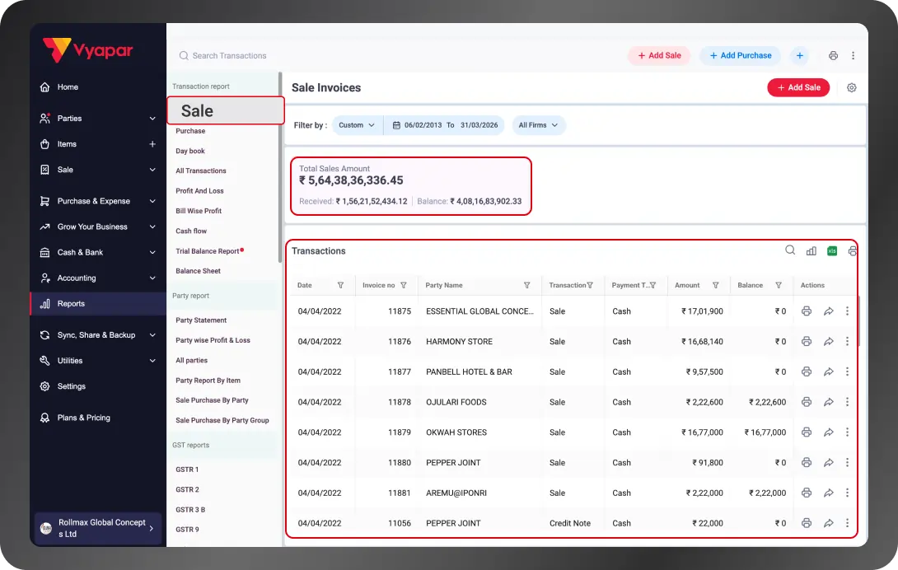Open three-dot options on PEPPER JOINT credit note
The height and width of the screenshot is (570, 898).
click(847, 523)
